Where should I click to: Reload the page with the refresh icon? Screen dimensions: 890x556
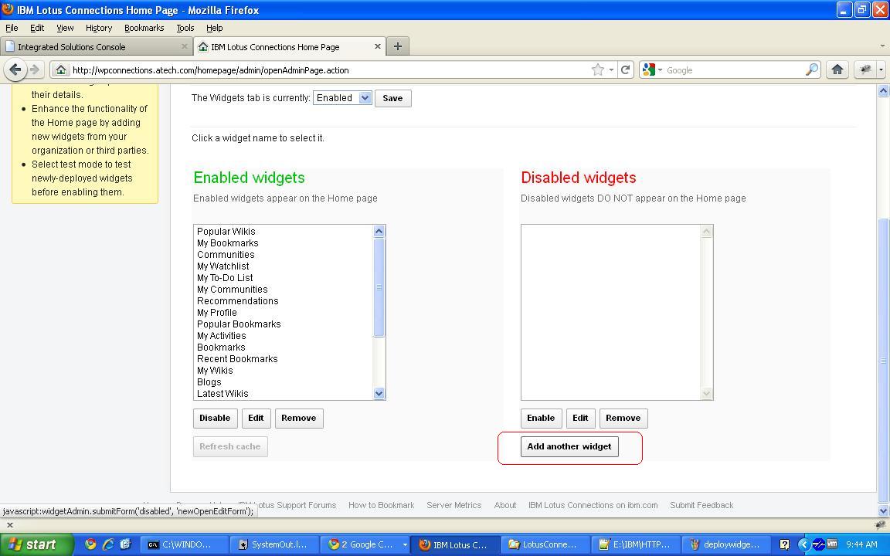tap(626, 69)
